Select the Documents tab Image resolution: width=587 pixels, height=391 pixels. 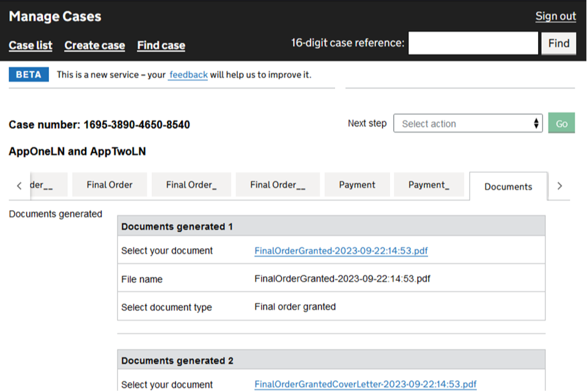[x=508, y=186]
